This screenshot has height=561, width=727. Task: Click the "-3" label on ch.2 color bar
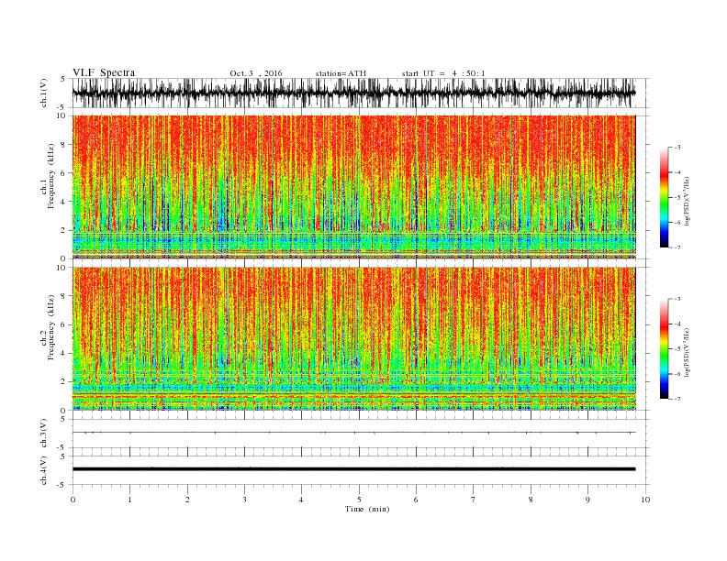pyautogui.click(x=677, y=299)
